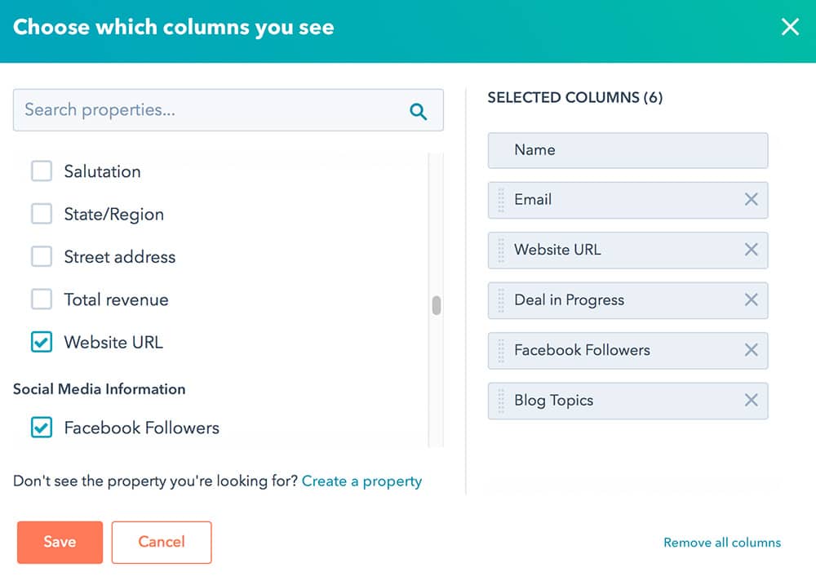Viewport: 816px width, 581px height.
Task: Click Remove all columns
Action: click(x=721, y=542)
